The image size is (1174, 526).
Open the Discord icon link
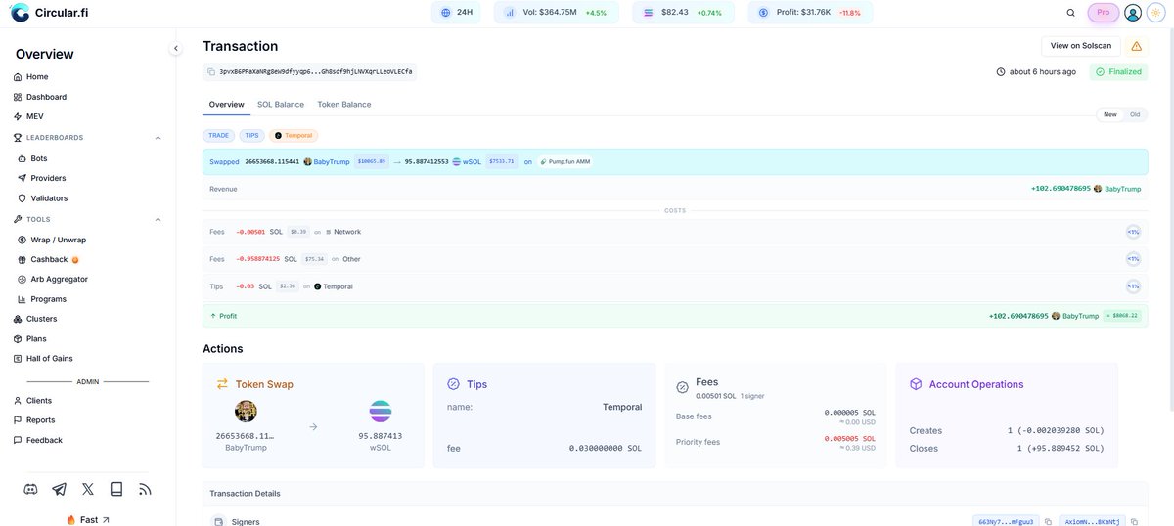30,489
